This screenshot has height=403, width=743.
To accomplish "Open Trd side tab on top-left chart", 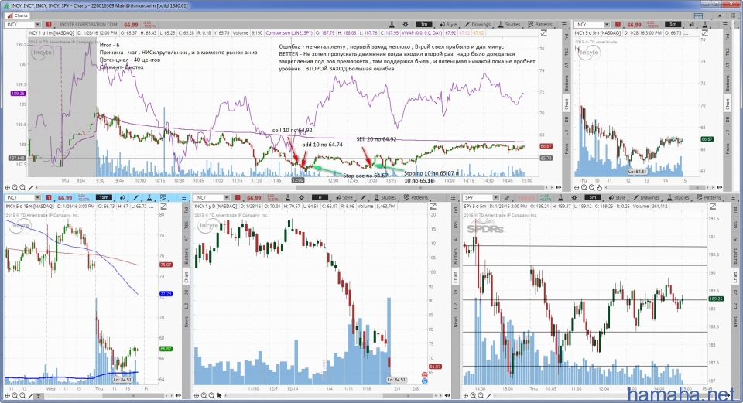I will point(567,37).
